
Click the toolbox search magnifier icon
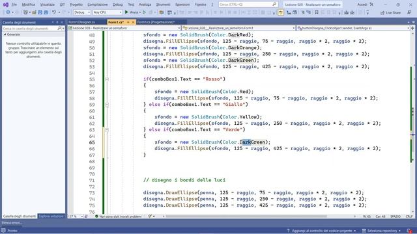[x=59, y=28]
